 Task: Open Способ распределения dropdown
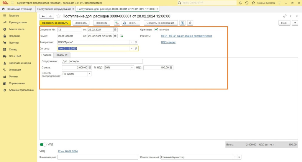point(90,74)
